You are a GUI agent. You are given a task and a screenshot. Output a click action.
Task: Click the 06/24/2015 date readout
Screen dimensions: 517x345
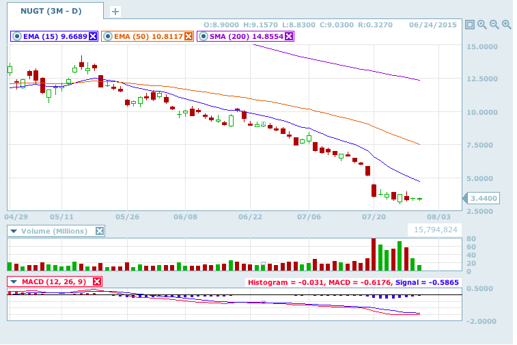[x=433, y=25]
